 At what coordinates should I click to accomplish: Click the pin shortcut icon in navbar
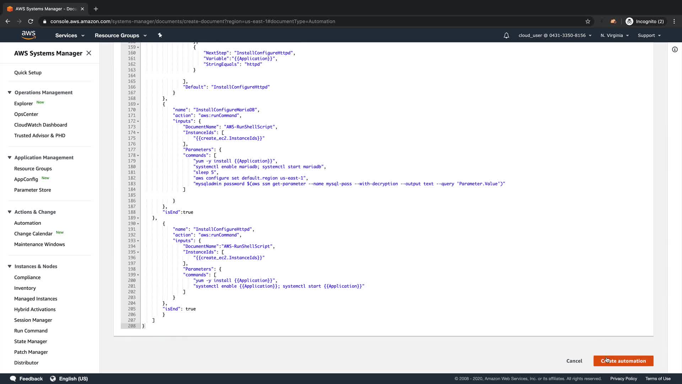point(160,35)
